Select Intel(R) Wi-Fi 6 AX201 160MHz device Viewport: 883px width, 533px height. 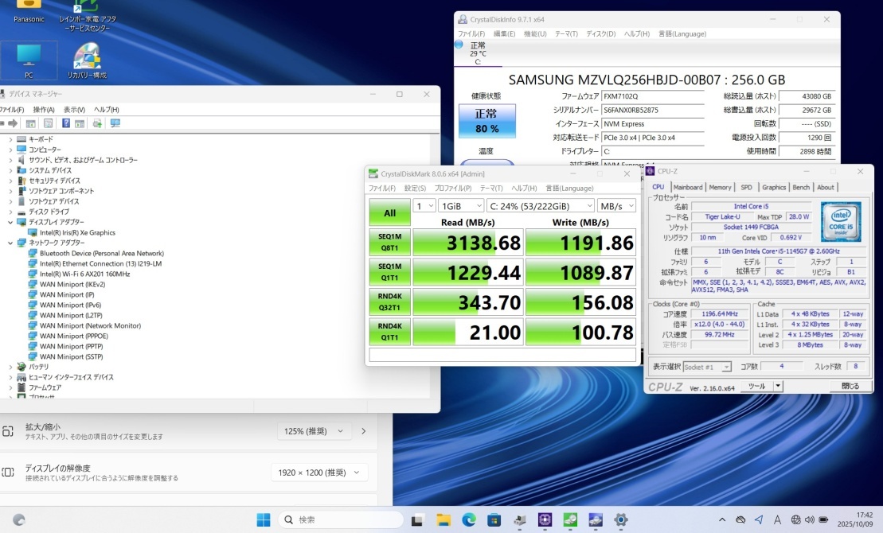pos(84,274)
